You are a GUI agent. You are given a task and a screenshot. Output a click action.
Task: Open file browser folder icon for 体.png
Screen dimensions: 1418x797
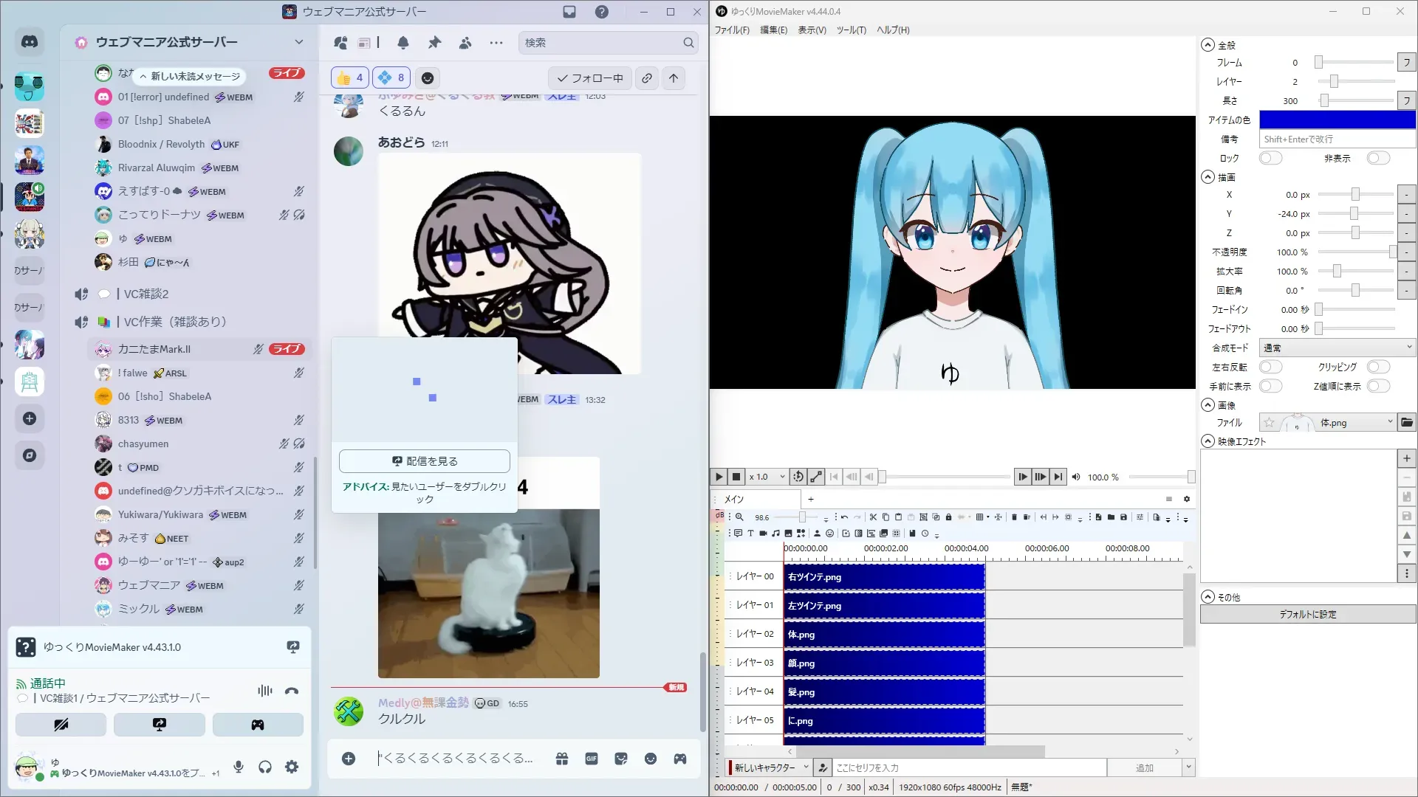click(1407, 423)
